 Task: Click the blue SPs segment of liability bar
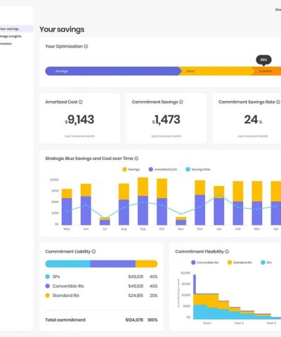pyautogui.click(x=68, y=264)
